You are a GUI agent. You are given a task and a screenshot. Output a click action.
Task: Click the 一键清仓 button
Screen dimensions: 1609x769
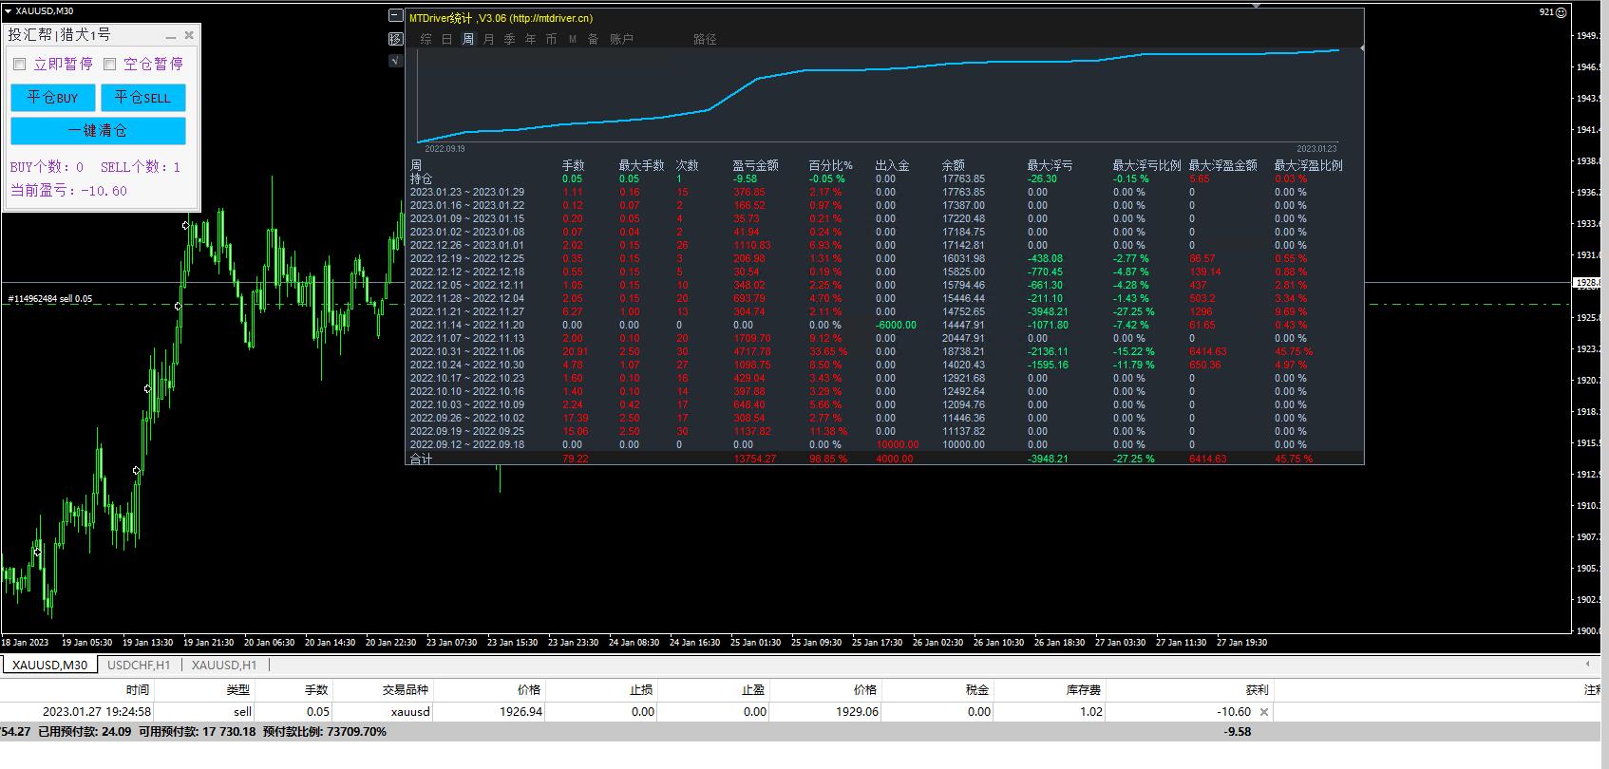(98, 131)
